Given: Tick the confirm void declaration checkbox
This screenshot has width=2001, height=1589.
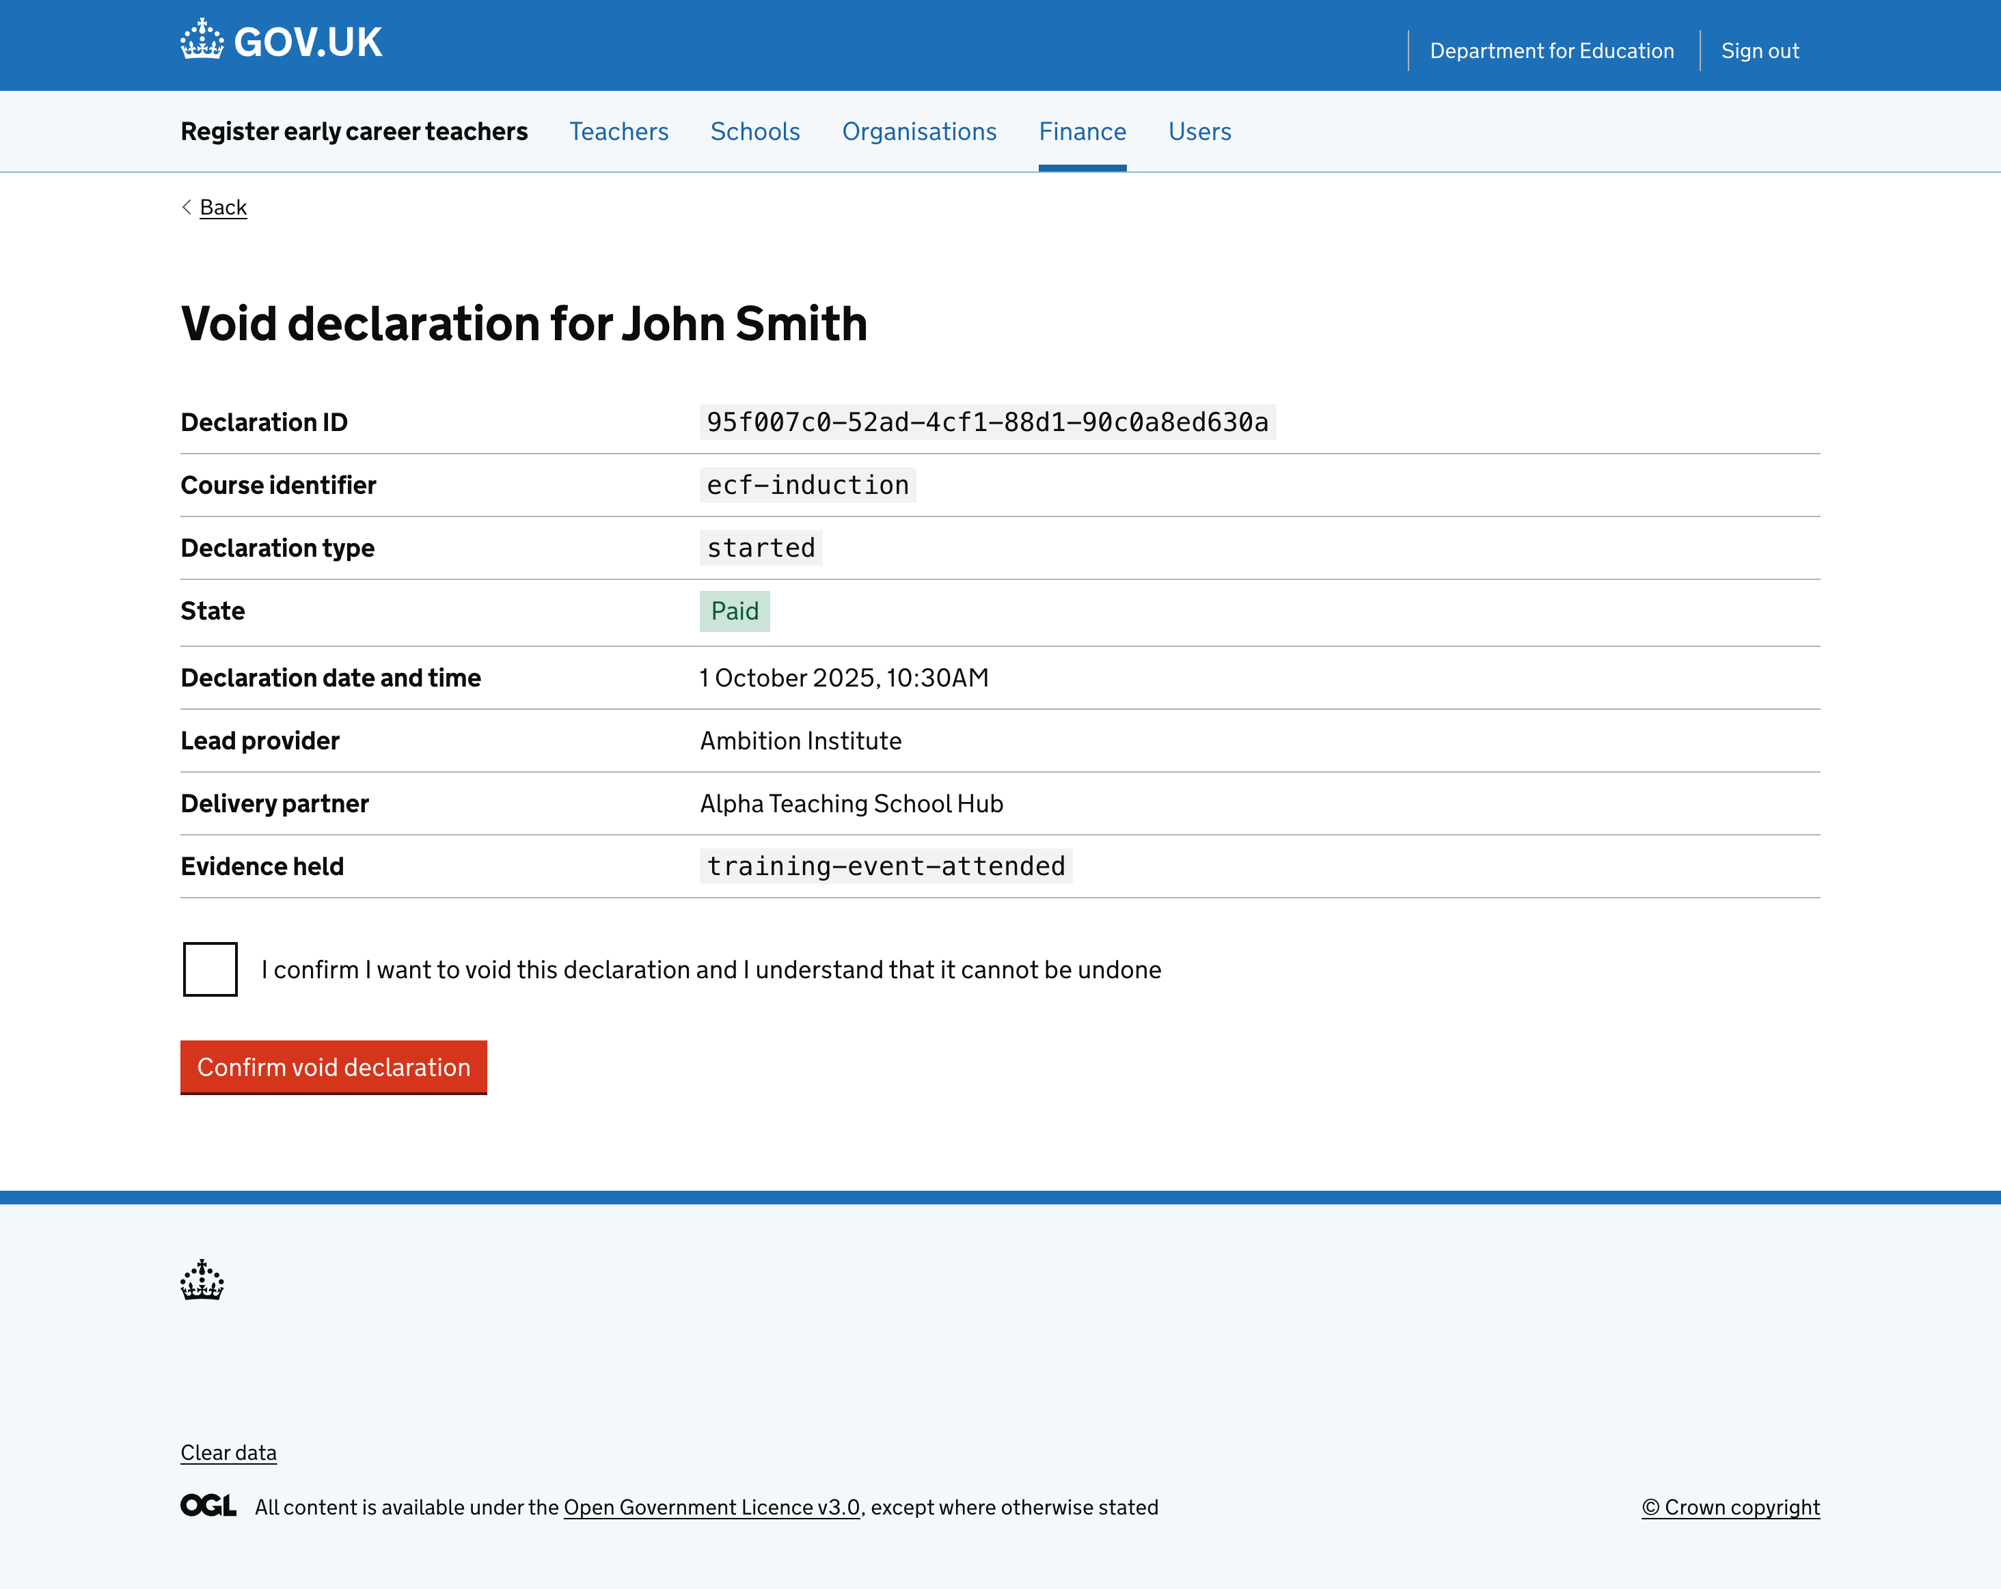Looking at the screenshot, I should point(210,969).
